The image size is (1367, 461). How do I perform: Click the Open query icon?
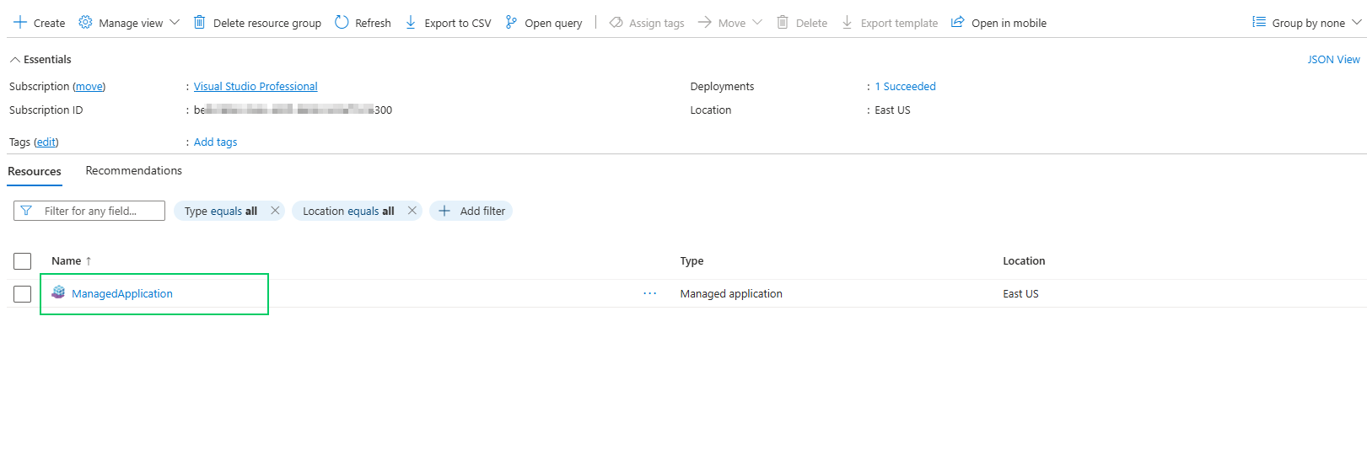(x=511, y=23)
